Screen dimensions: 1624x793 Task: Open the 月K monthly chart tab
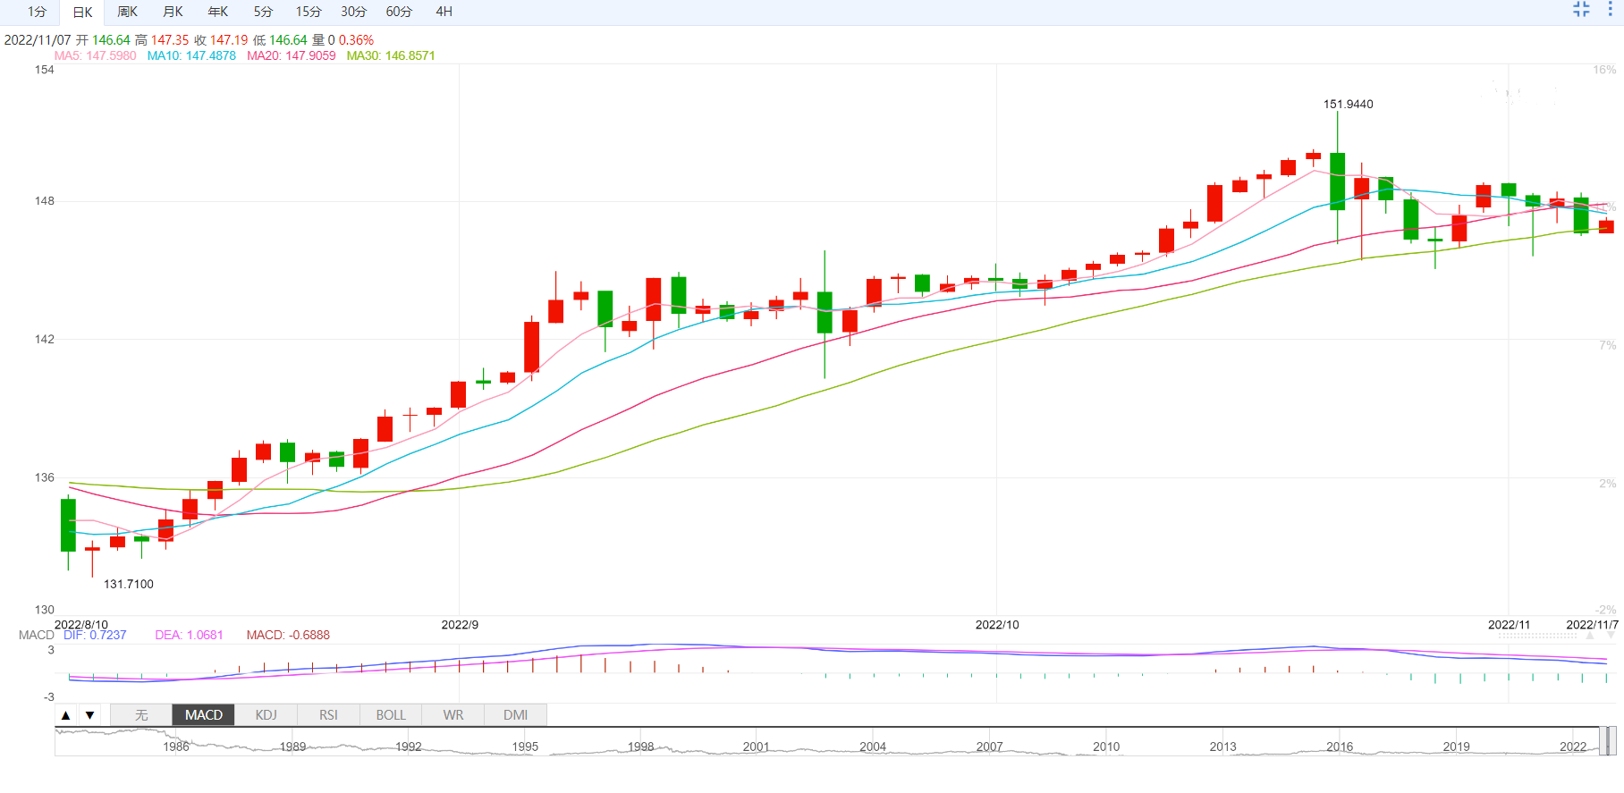point(173,12)
